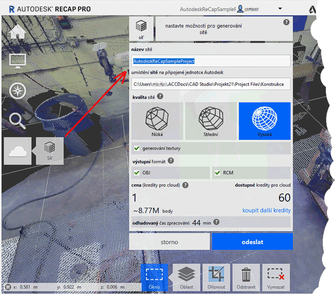Select Vysoká mesh quality
The height and width of the screenshot is (294, 335).
pos(265,121)
